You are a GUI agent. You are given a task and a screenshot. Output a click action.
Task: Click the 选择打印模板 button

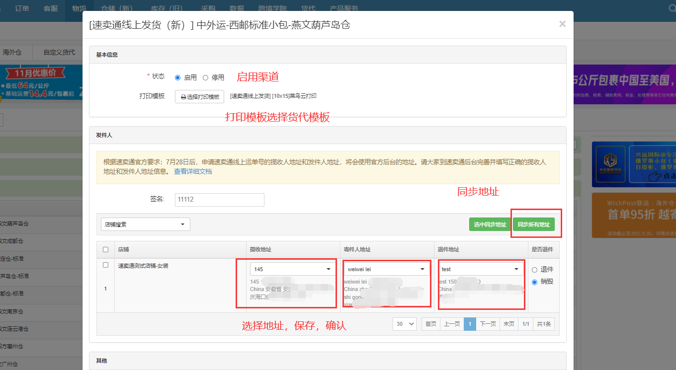[x=199, y=96]
